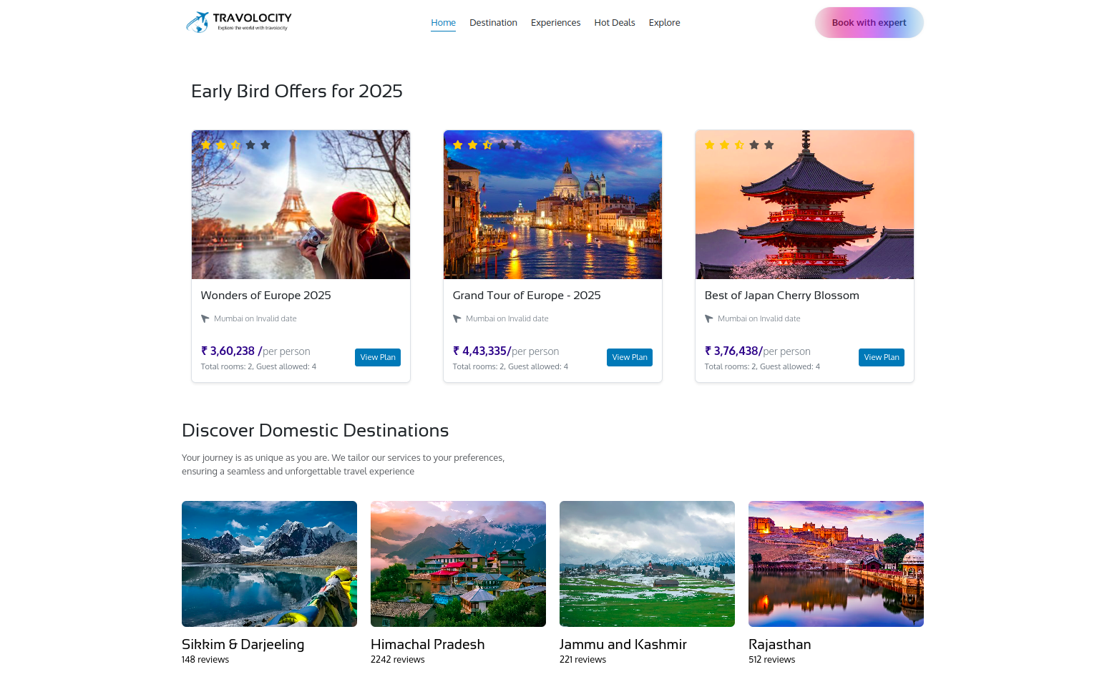This screenshot has width=1102, height=677.
Task: Open the Home menu item
Action: (x=443, y=23)
